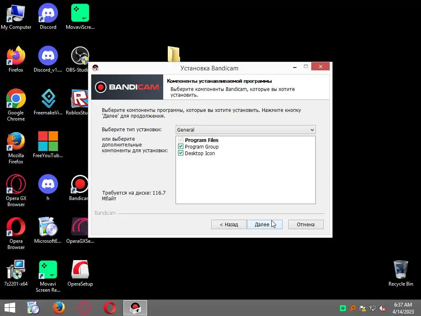The width and height of the screenshot is (421, 316).
Task: Uncheck the Desktop Icon checkbox
Action: click(181, 153)
